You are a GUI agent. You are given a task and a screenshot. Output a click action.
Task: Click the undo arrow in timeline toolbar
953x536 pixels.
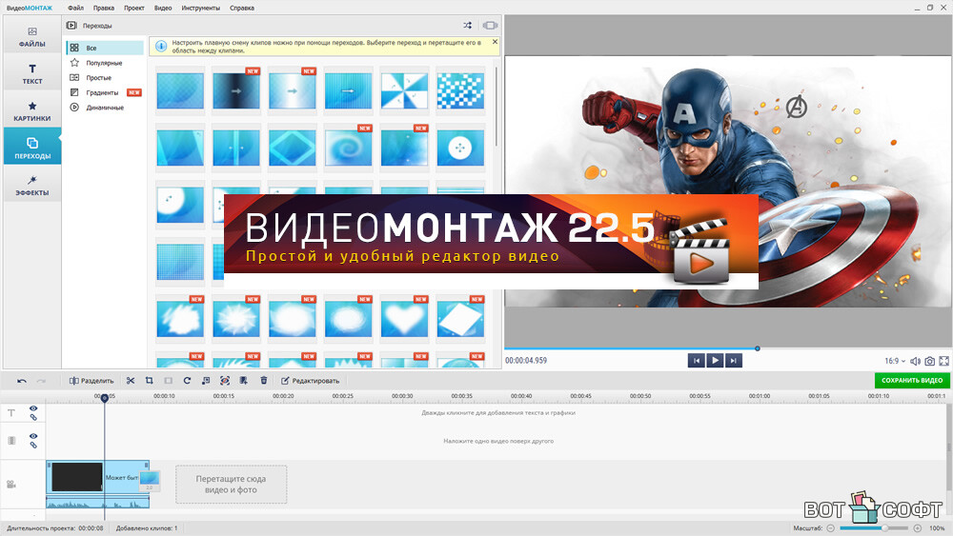[x=22, y=381]
